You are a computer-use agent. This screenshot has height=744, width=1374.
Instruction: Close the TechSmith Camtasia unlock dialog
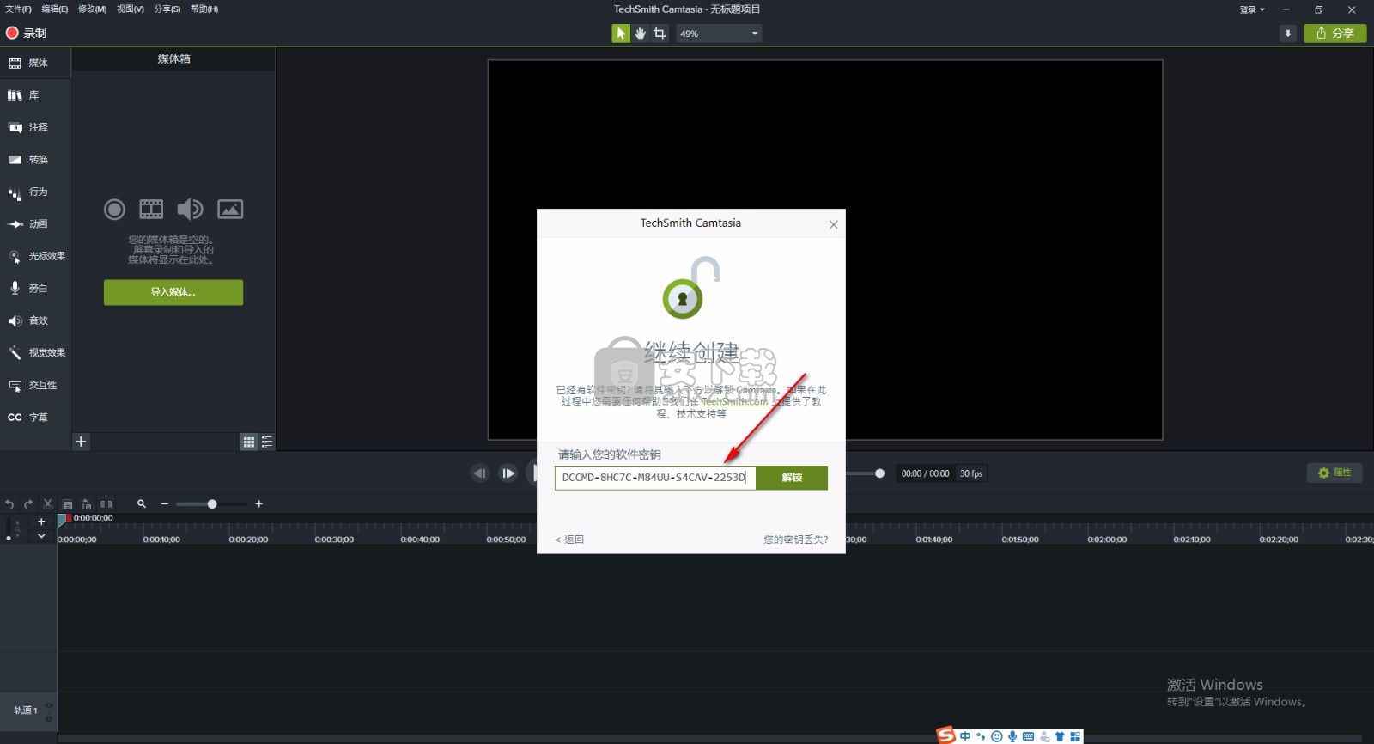[833, 224]
